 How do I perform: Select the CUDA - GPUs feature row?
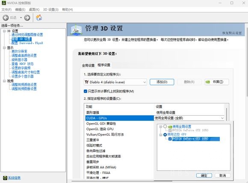coord(120,118)
